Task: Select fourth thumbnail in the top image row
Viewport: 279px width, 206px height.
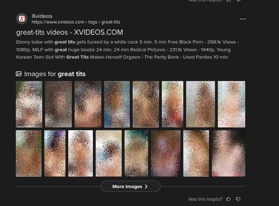Action: pos(117,104)
